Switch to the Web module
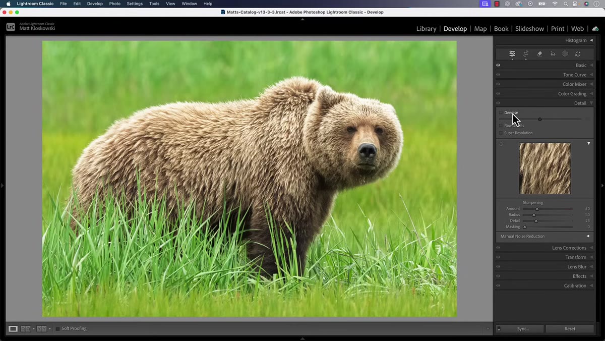 577,29
